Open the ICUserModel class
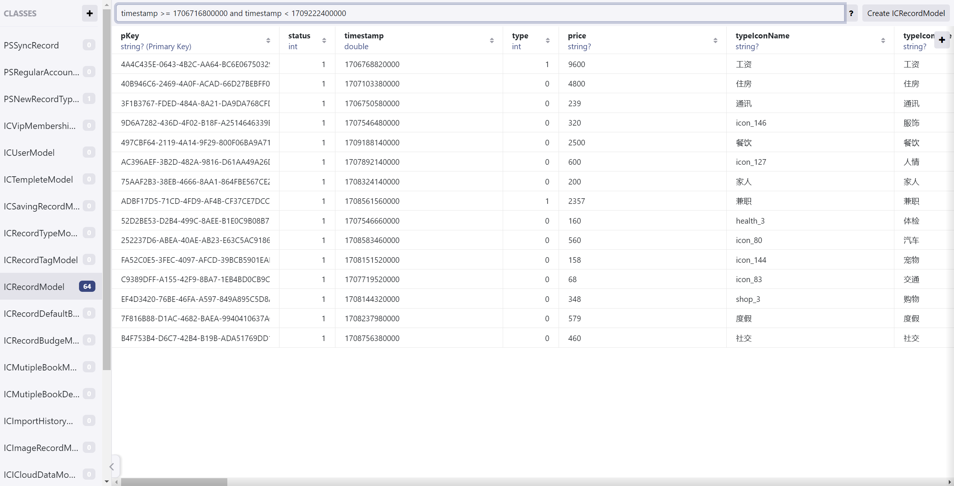The height and width of the screenshot is (486, 954). pos(29,153)
